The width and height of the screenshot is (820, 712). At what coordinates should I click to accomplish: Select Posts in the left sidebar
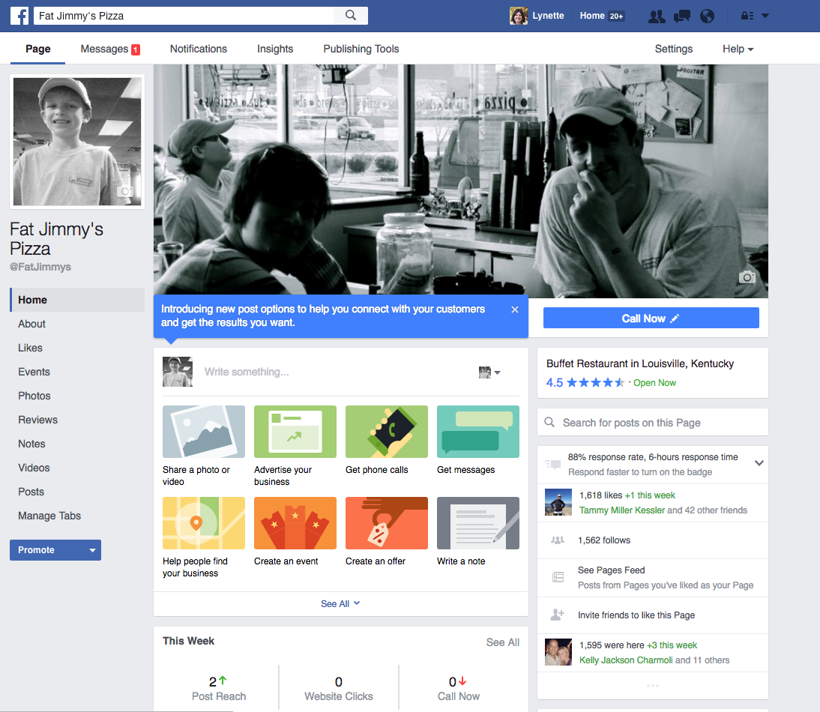pos(31,492)
